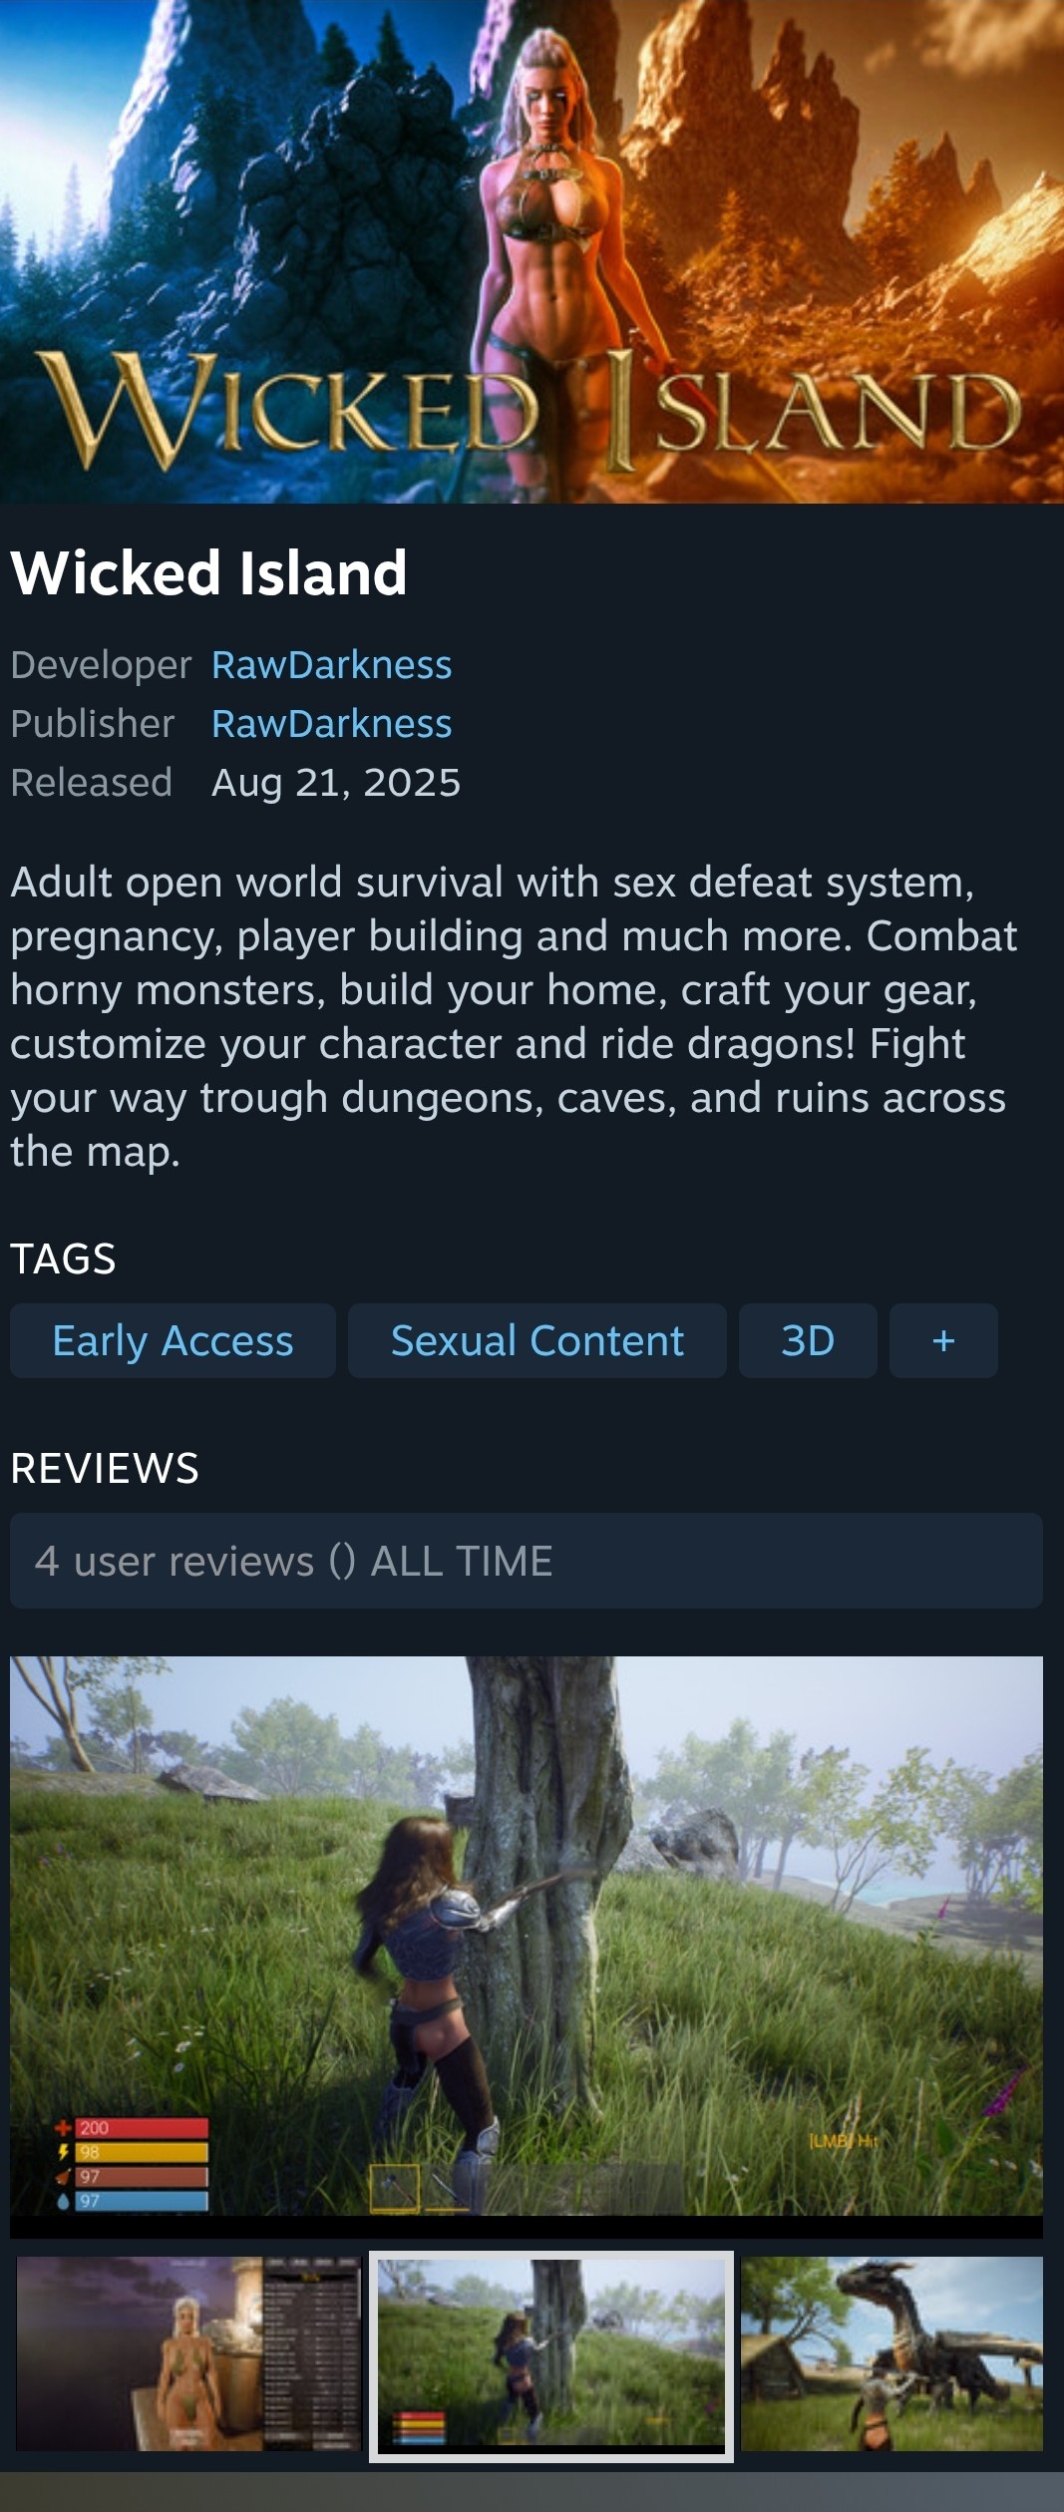
Task: Click the blue water bar showing 97
Action: click(x=142, y=2200)
